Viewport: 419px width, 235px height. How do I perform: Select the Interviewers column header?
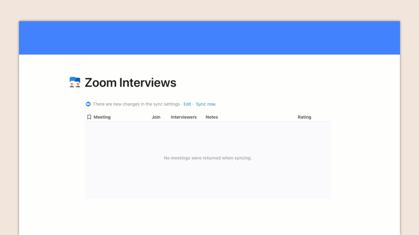[x=184, y=117]
